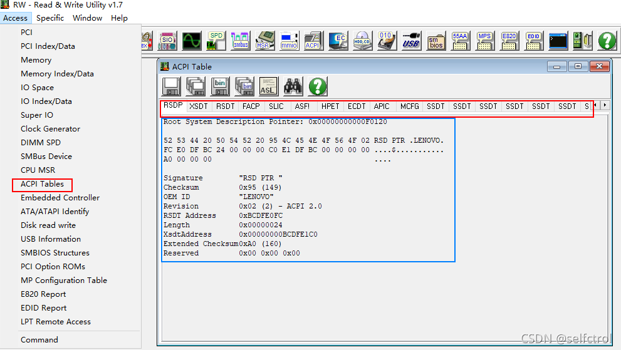621x350 pixels.
Task: Open the Clock Generator waveform icon
Action: (x=192, y=41)
